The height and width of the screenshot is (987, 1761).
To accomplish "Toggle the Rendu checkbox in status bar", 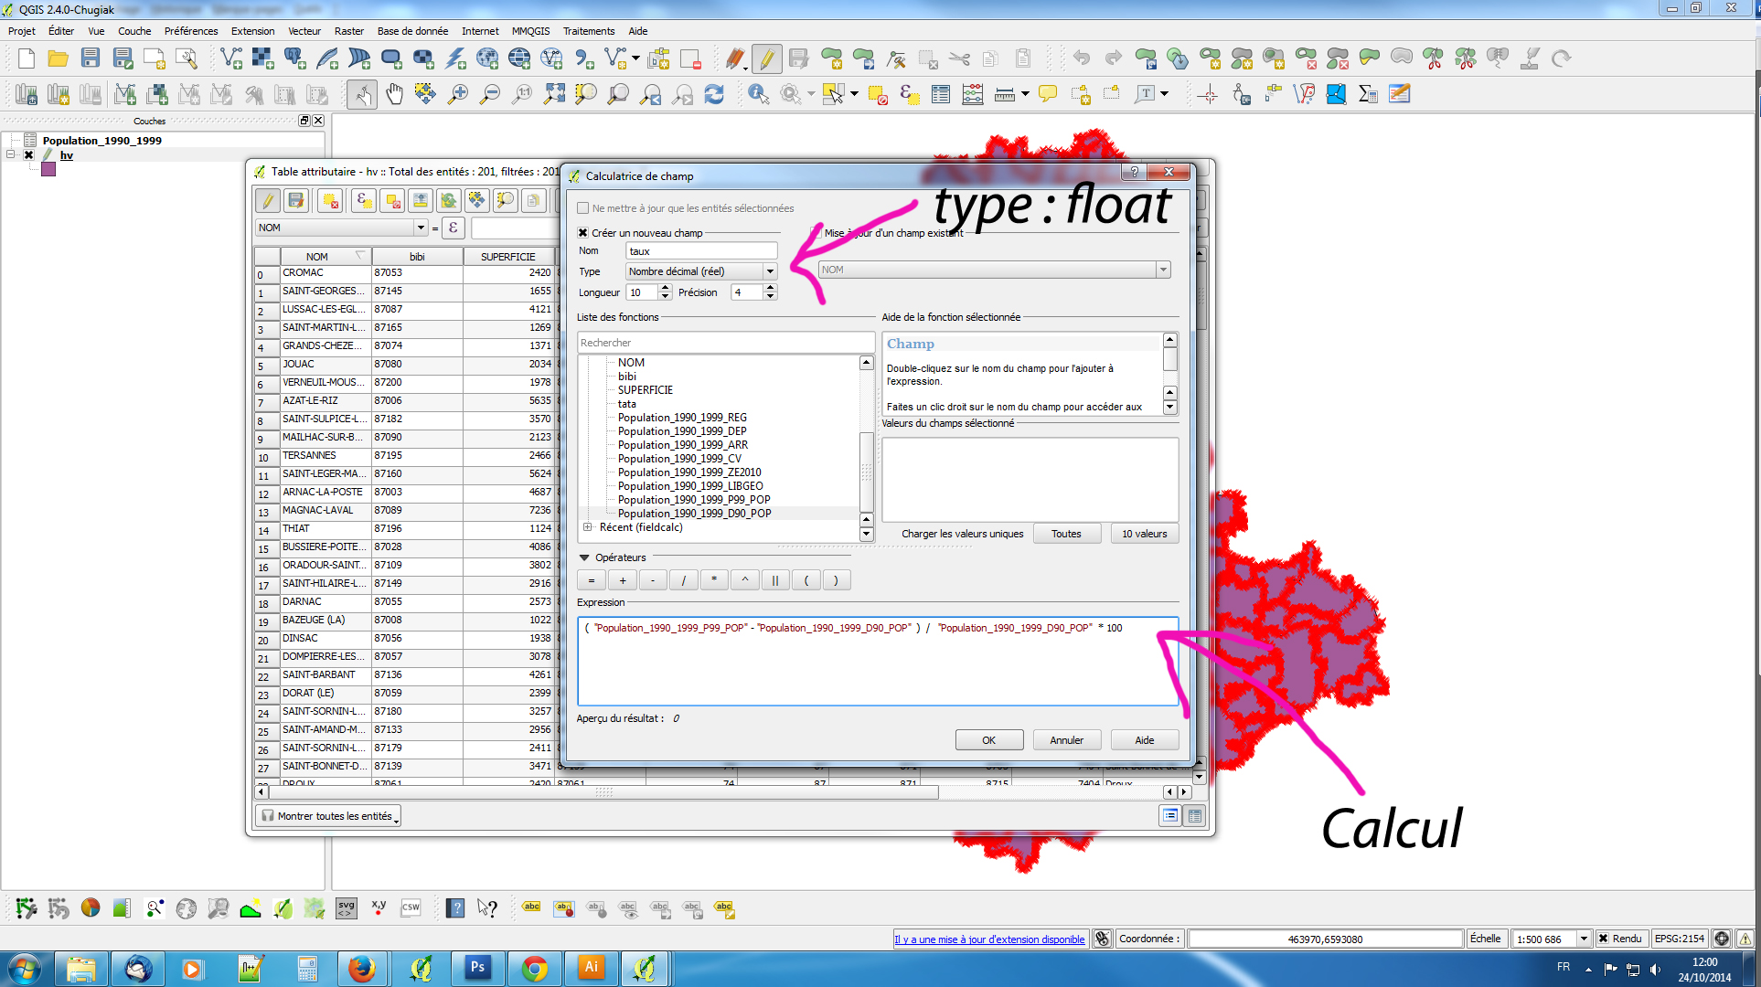I will pyautogui.click(x=1603, y=939).
